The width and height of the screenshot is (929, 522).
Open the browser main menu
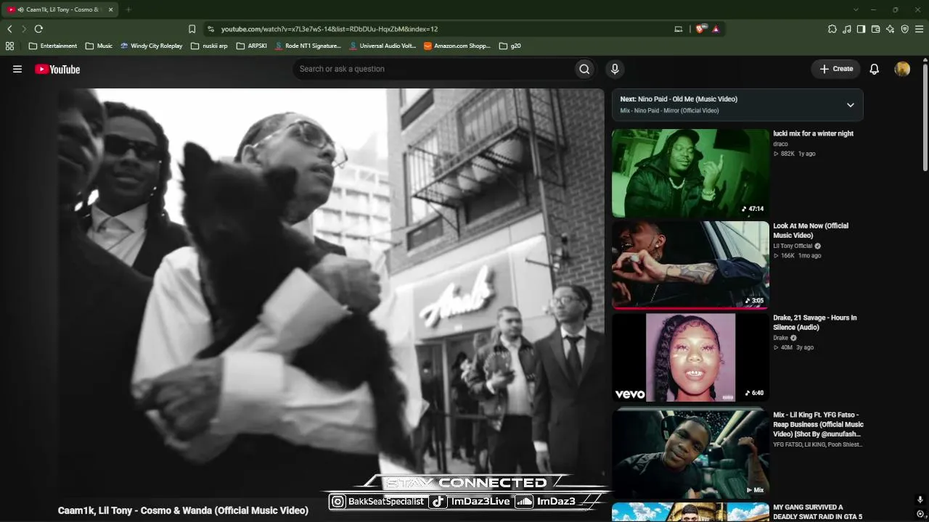[x=919, y=29]
